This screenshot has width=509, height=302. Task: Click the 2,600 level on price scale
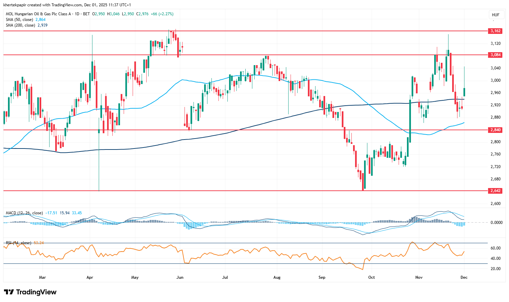[x=495, y=204]
